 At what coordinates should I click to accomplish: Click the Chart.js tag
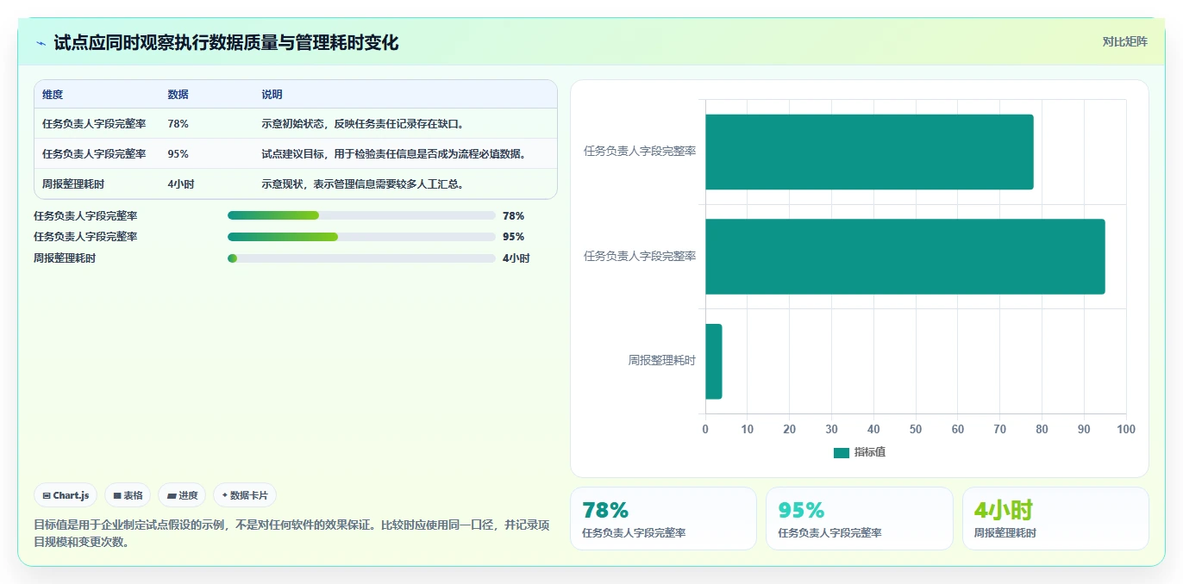tap(66, 495)
